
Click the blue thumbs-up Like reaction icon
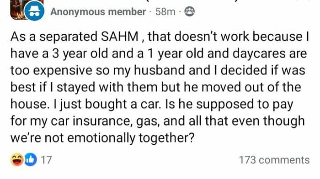31,160
